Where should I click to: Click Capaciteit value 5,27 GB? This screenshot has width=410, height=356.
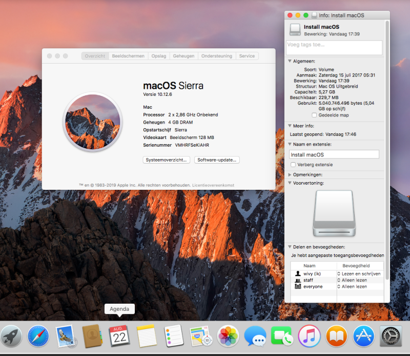coord(327,92)
